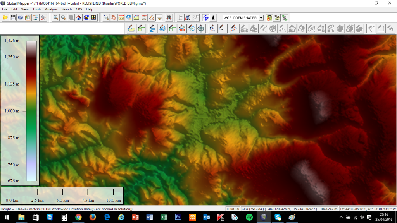Open the GPS menu

tap(79, 9)
